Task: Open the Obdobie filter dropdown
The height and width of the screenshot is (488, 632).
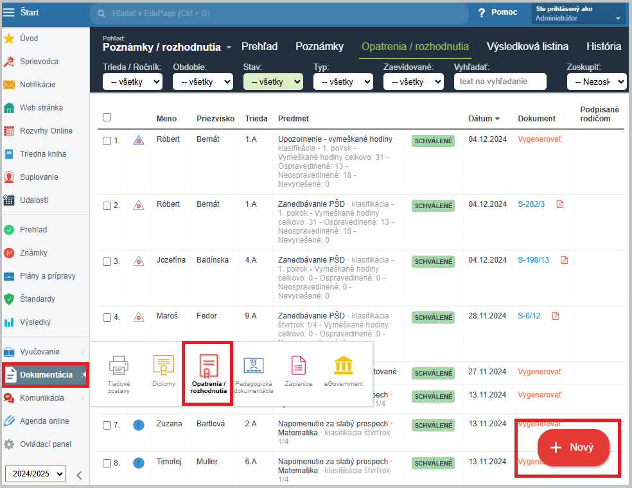Action: click(x=203, y=82)
